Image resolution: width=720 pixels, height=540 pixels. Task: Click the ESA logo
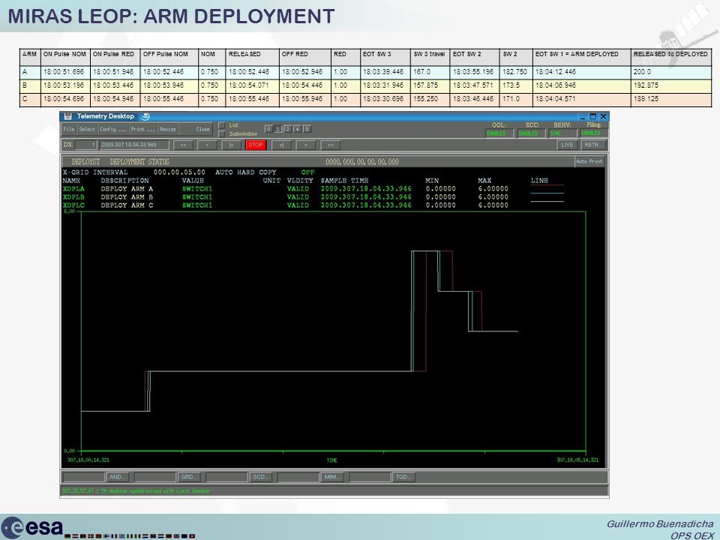pyautogui.click(x=32, y=527)
